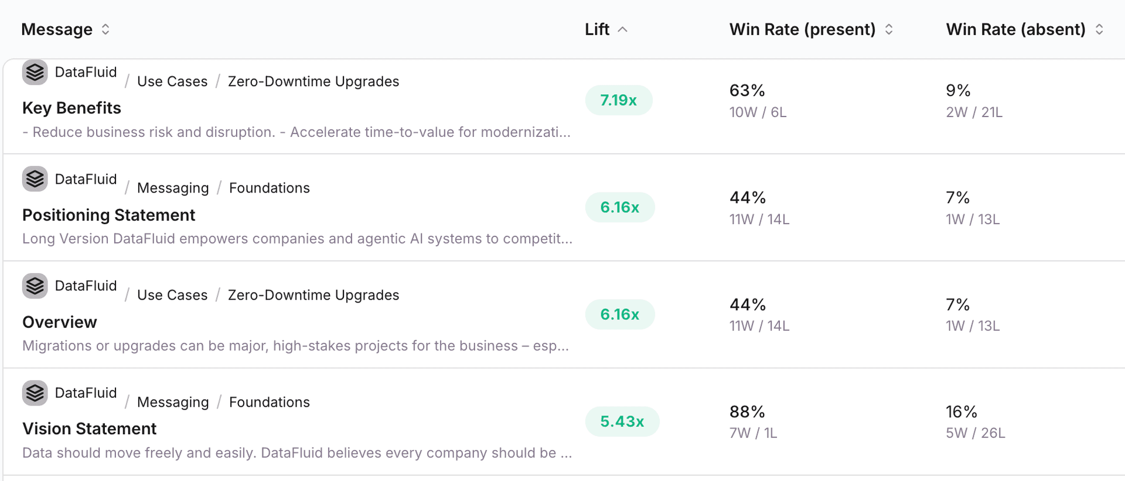Screen dimensions: 1125x481
Task: Select Foundations breadcrumb in Vision Statement row
Action: (x=269, y=402)
